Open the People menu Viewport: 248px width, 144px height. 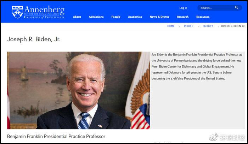click(116, 17)
